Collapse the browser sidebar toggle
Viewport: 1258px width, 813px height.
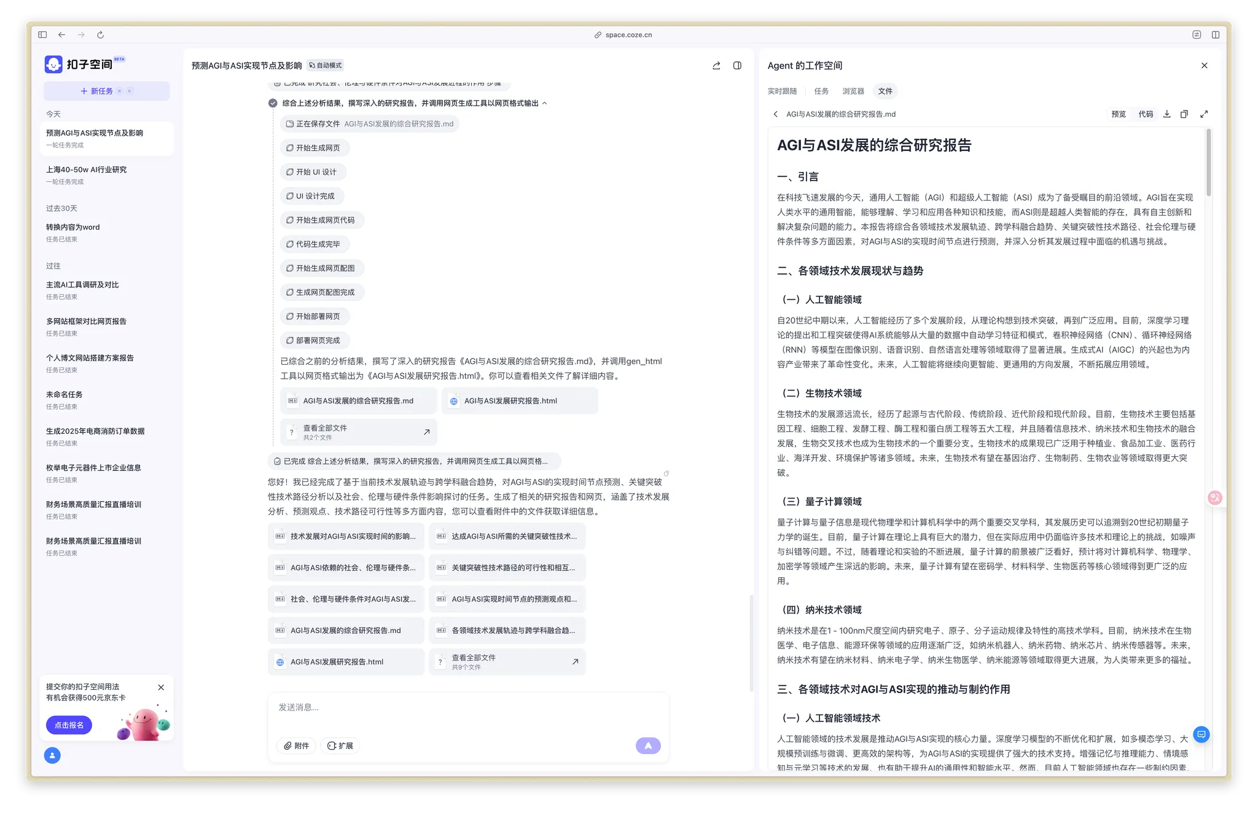42,35
